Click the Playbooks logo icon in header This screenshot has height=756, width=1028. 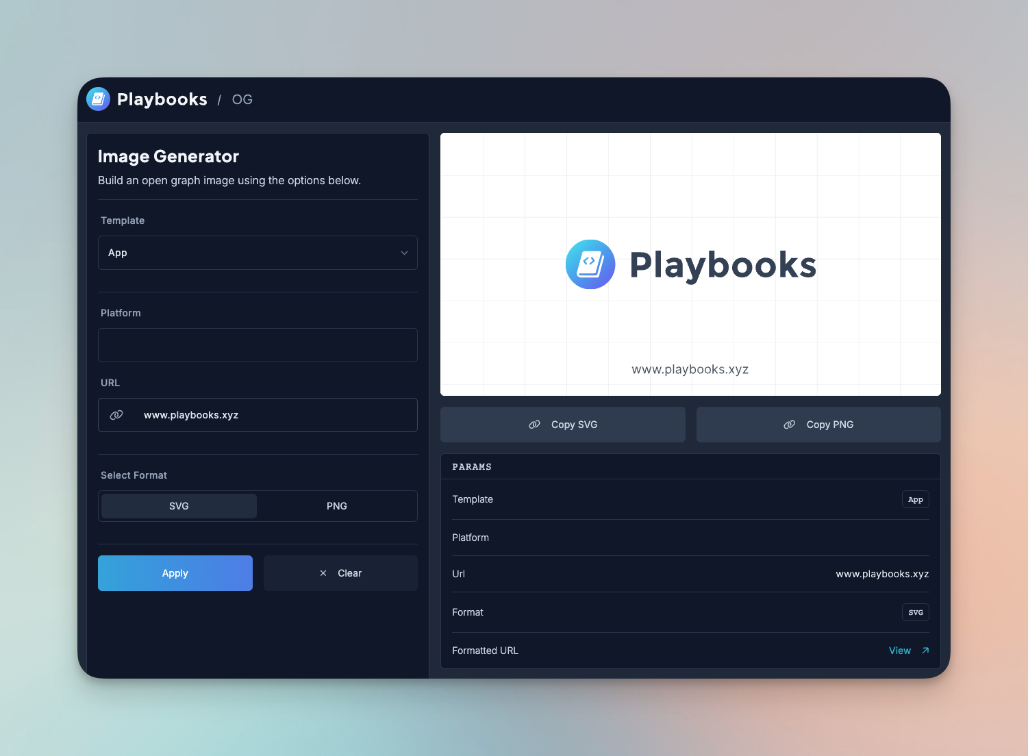click(98, 99)
